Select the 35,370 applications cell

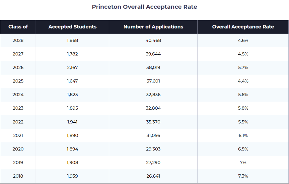point(153,122)
